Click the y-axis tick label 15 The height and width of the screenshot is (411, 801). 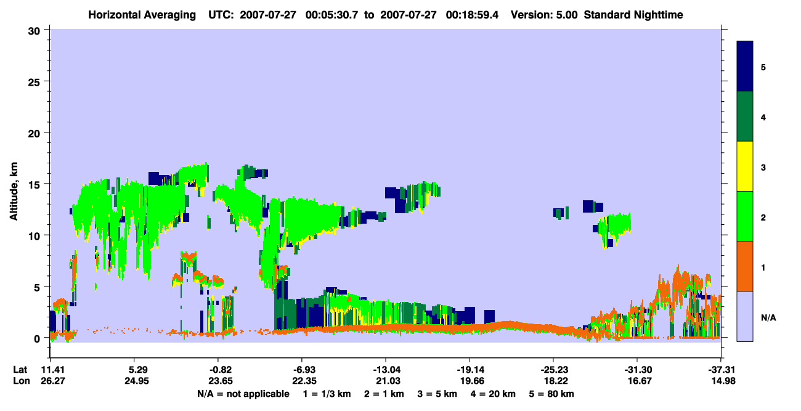[x=36, y=184]
